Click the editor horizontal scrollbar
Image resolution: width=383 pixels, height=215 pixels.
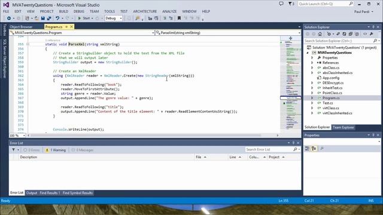point(153,136)
